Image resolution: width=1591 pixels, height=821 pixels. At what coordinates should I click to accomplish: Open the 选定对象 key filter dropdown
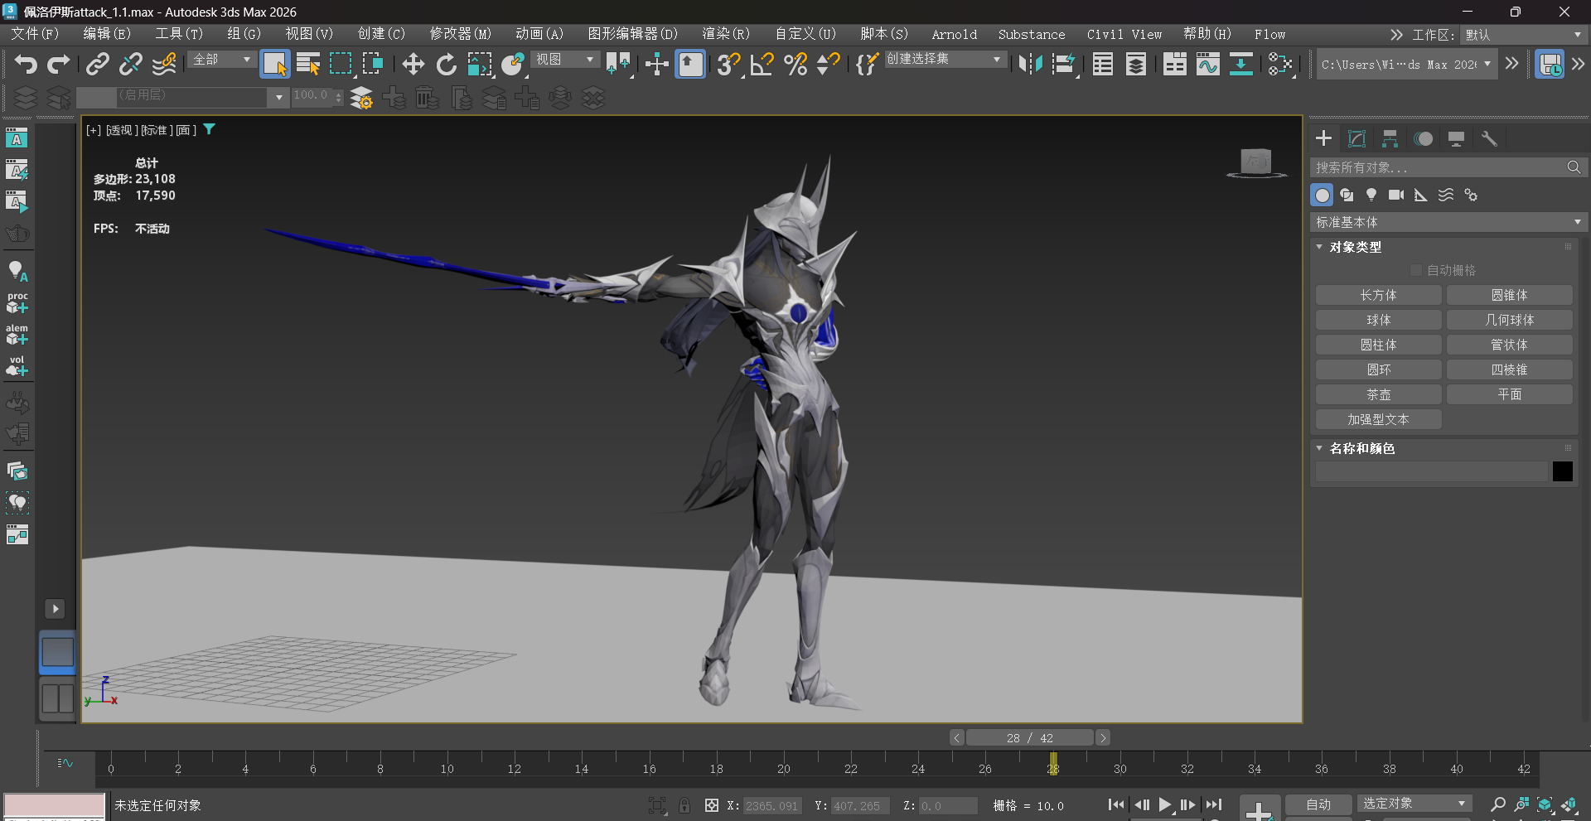point(1414,804)
